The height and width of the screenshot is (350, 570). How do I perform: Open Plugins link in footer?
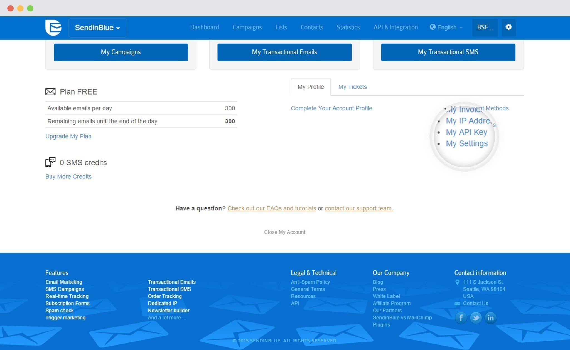pos(381,325)
